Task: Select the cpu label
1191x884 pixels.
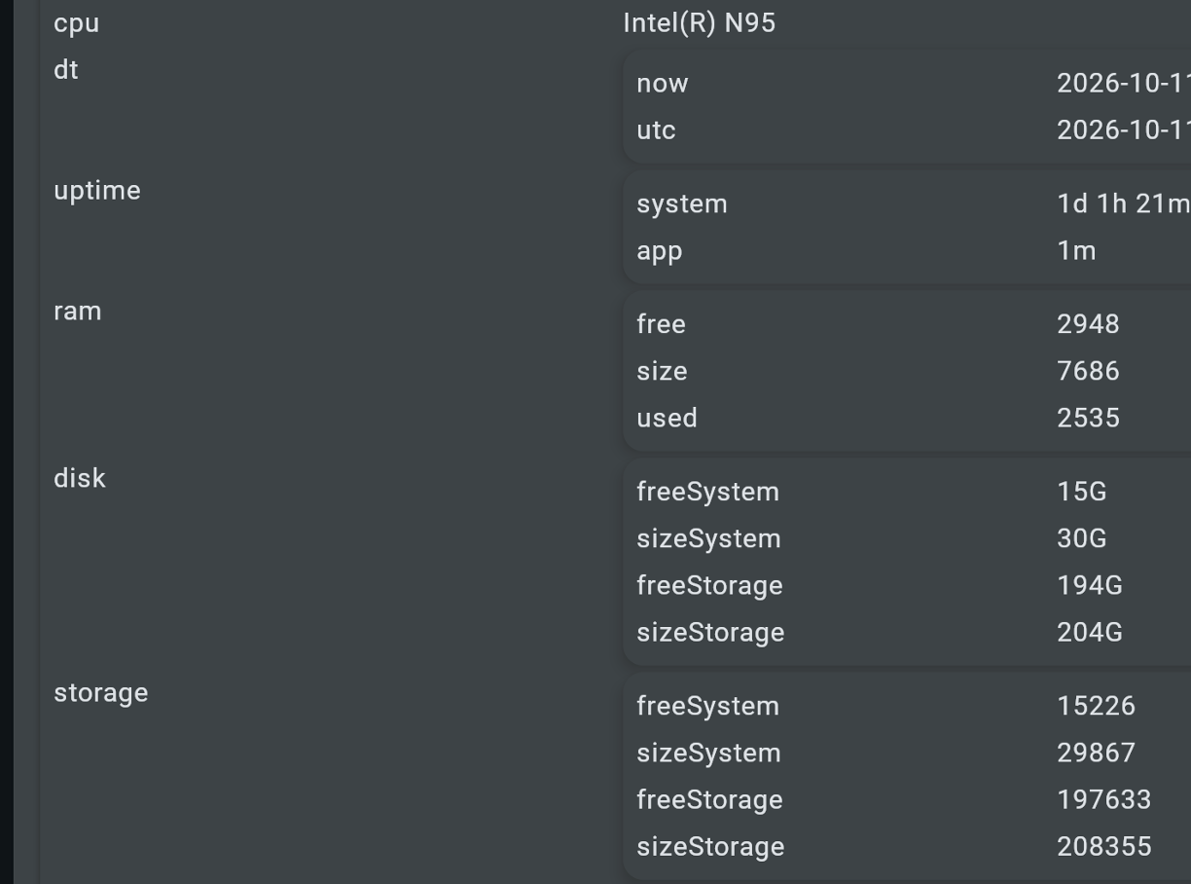Action: [x=76, y=23]
